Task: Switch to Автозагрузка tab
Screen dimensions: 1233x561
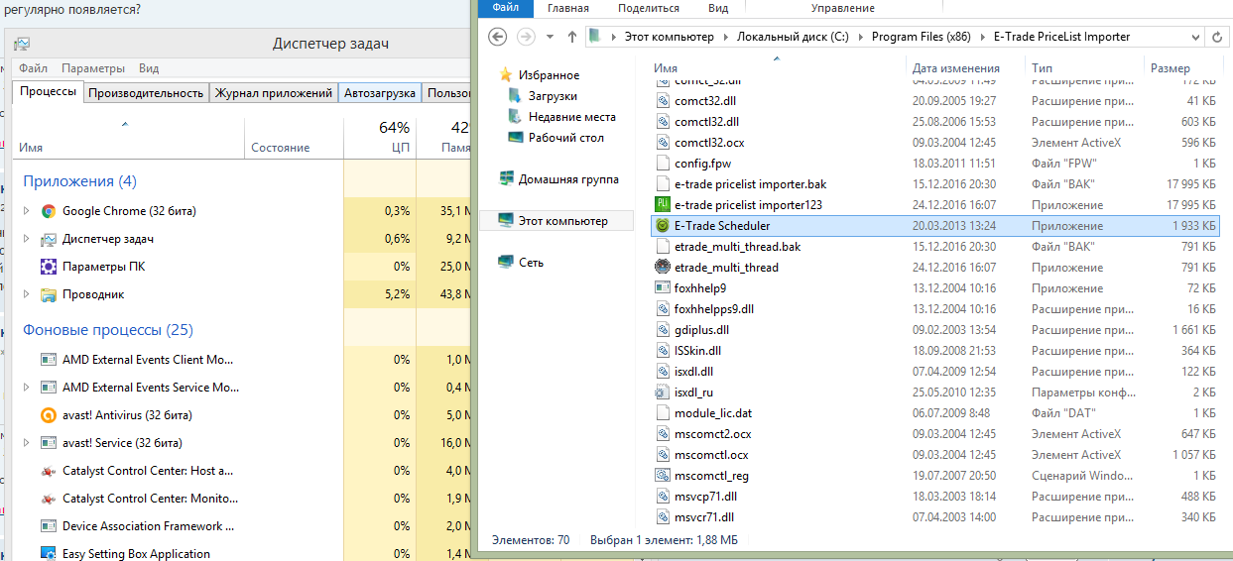Action: 380,93
